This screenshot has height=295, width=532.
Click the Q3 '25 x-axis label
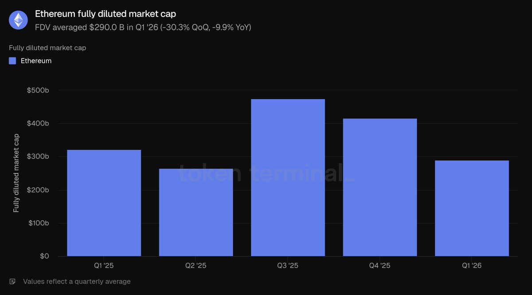pyautogui.click(x=288, y=266)
